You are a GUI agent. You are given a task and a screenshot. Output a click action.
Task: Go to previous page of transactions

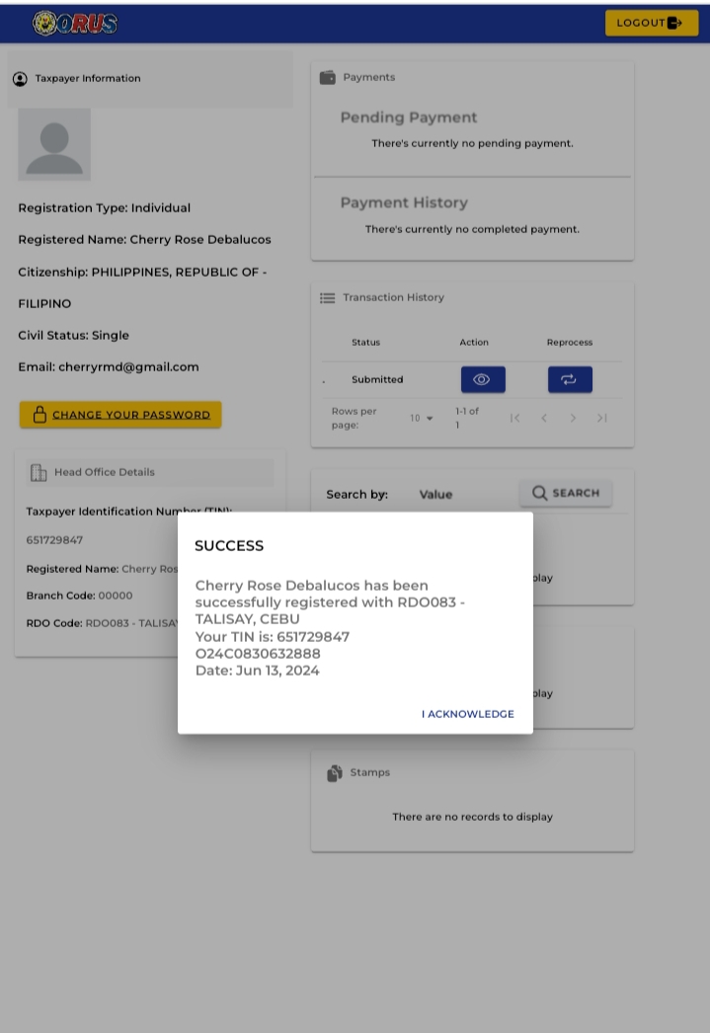coord(543,419)
